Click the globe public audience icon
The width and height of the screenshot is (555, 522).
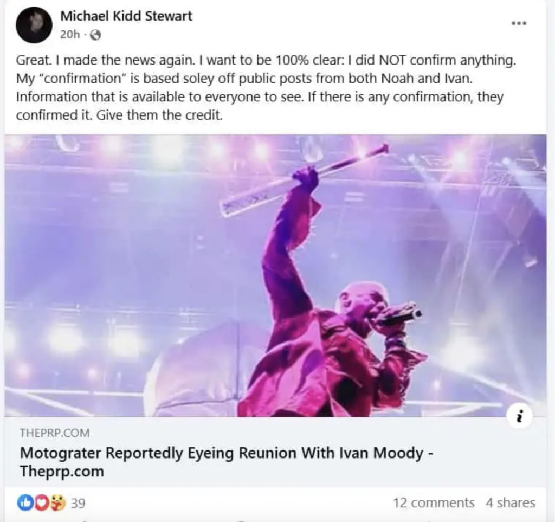pos(96,36)
